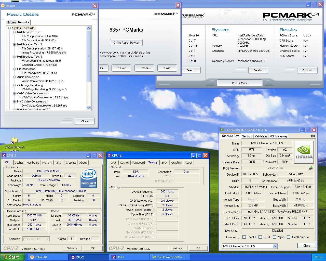This screenshot has width=326, height=261.
Task: Open the NVIDIA GeForce 7800 GS dropdown
Action: tap(275, 246)
